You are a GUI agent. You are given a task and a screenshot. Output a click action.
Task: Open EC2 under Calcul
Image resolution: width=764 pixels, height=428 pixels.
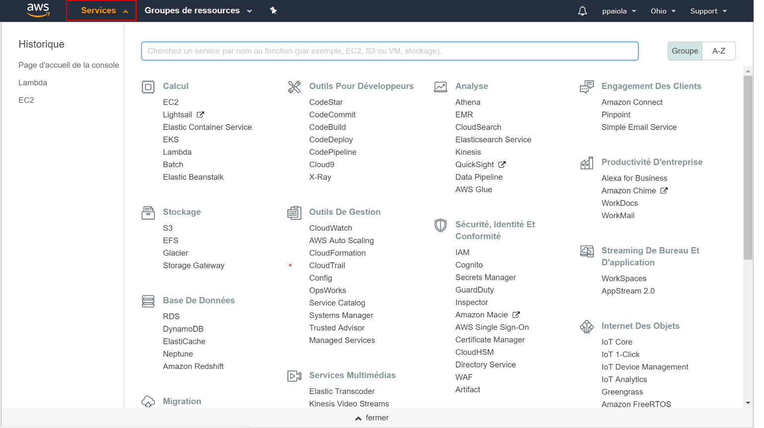point(171,102)
